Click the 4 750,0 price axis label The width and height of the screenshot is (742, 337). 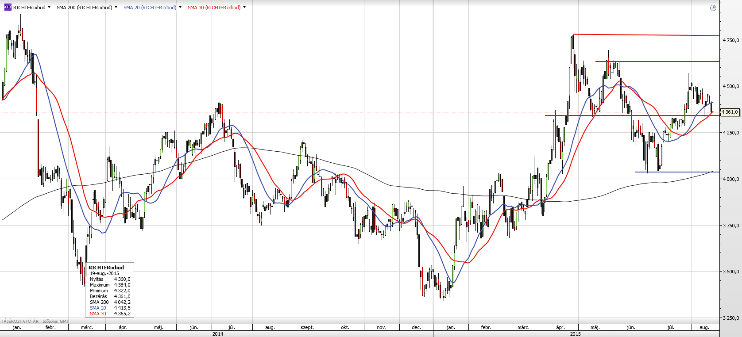click(x=731, y=40)
